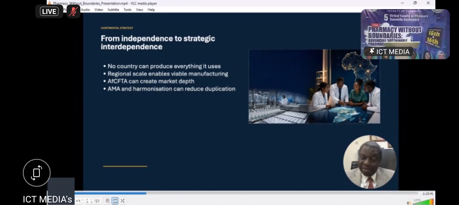
Task: Open the Tools menu in VLC
Action: [x=128, y=10]
